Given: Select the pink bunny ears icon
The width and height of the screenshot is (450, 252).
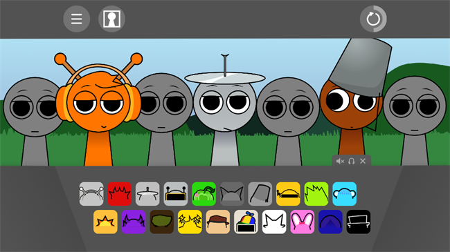Looking at the screenshot, I should pyautogui.click(x=303, y=222).
